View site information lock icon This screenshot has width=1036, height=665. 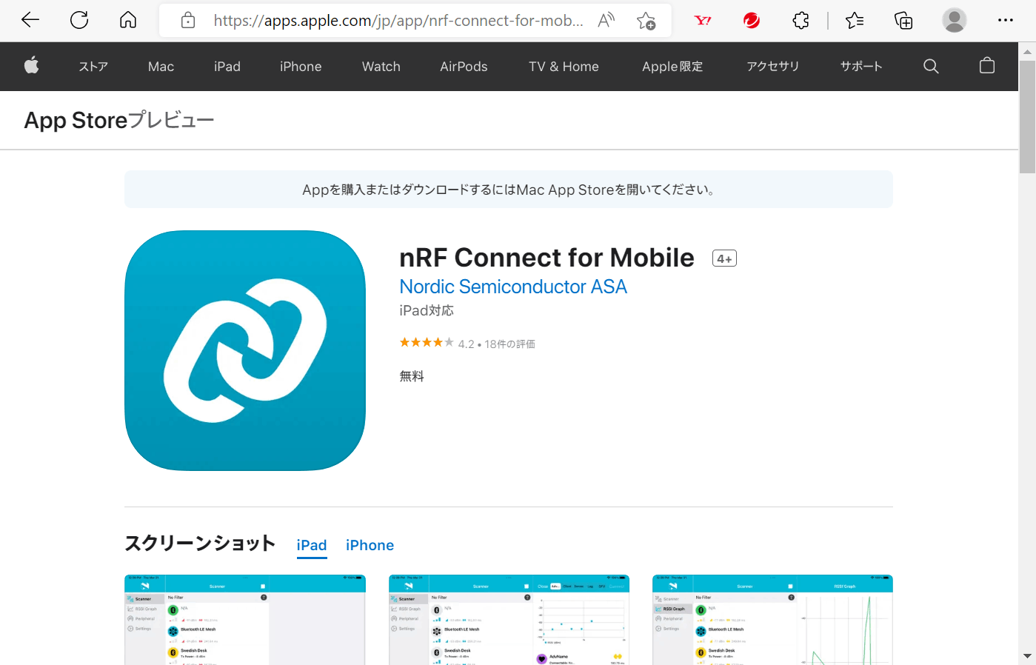pyautogui.click(x=188, y=20)
